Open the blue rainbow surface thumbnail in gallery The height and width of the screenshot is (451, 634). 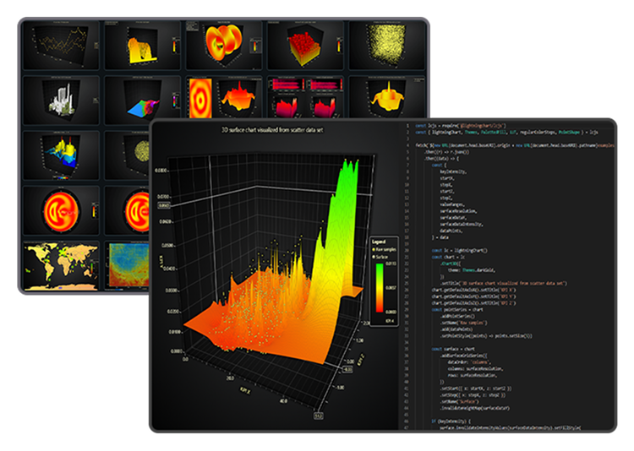pyautogui.click(x=142, y=101)
